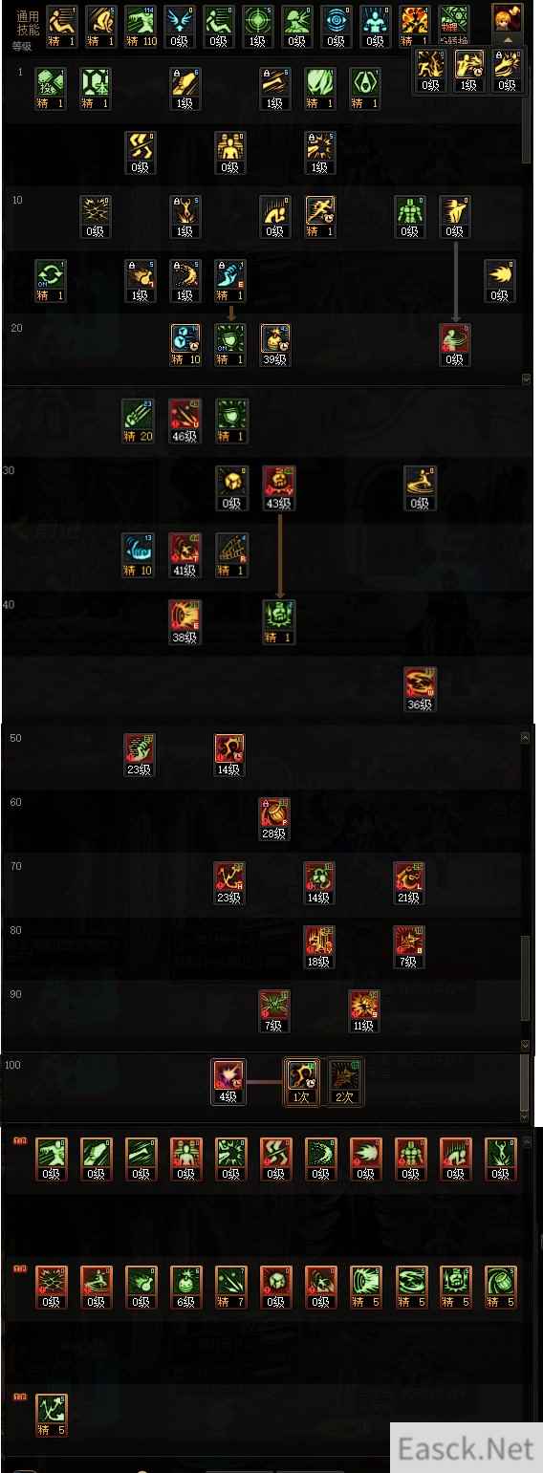This screenshot has width=543, height=1473.
Task: Click the 38级 skill at level 40
Action: [x=185, y=622]
